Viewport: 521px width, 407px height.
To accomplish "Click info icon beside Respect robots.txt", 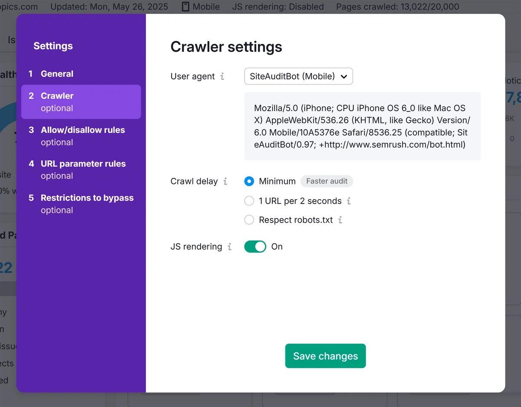I will [340, 220].
